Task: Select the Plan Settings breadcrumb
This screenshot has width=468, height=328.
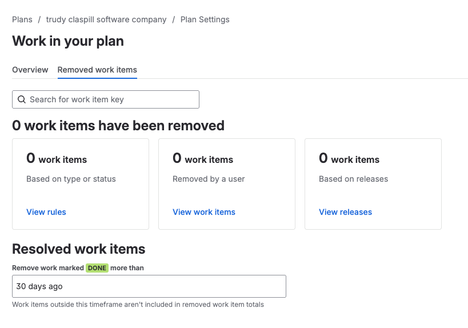Action: [x=205, y=19]
